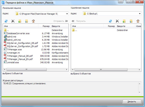Click the log scroll down arrow

(x=139, y=92)
